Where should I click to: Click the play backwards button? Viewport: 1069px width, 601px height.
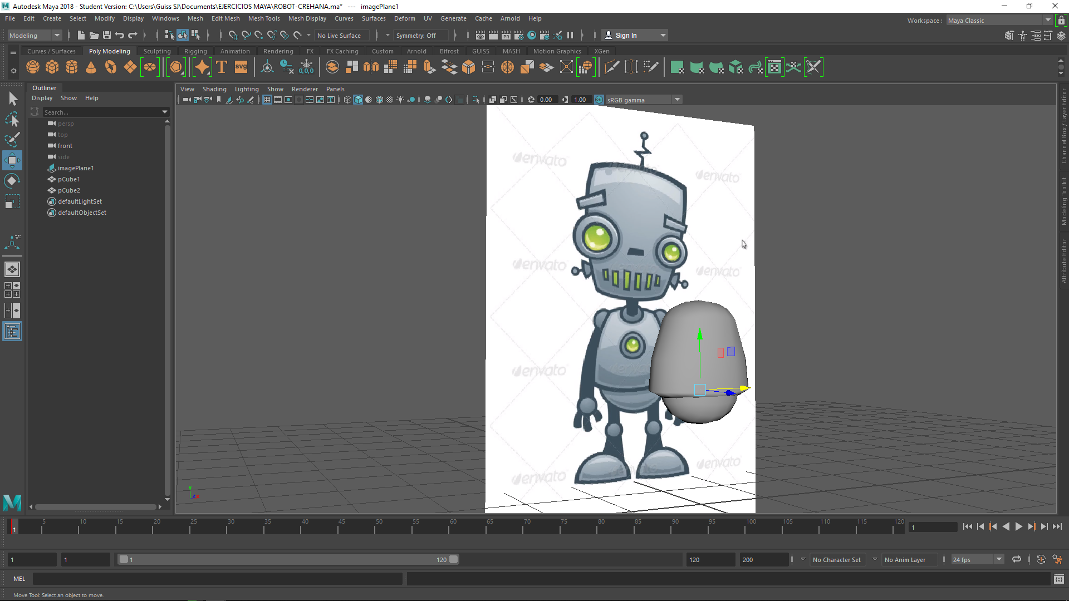coord(1006,526)
